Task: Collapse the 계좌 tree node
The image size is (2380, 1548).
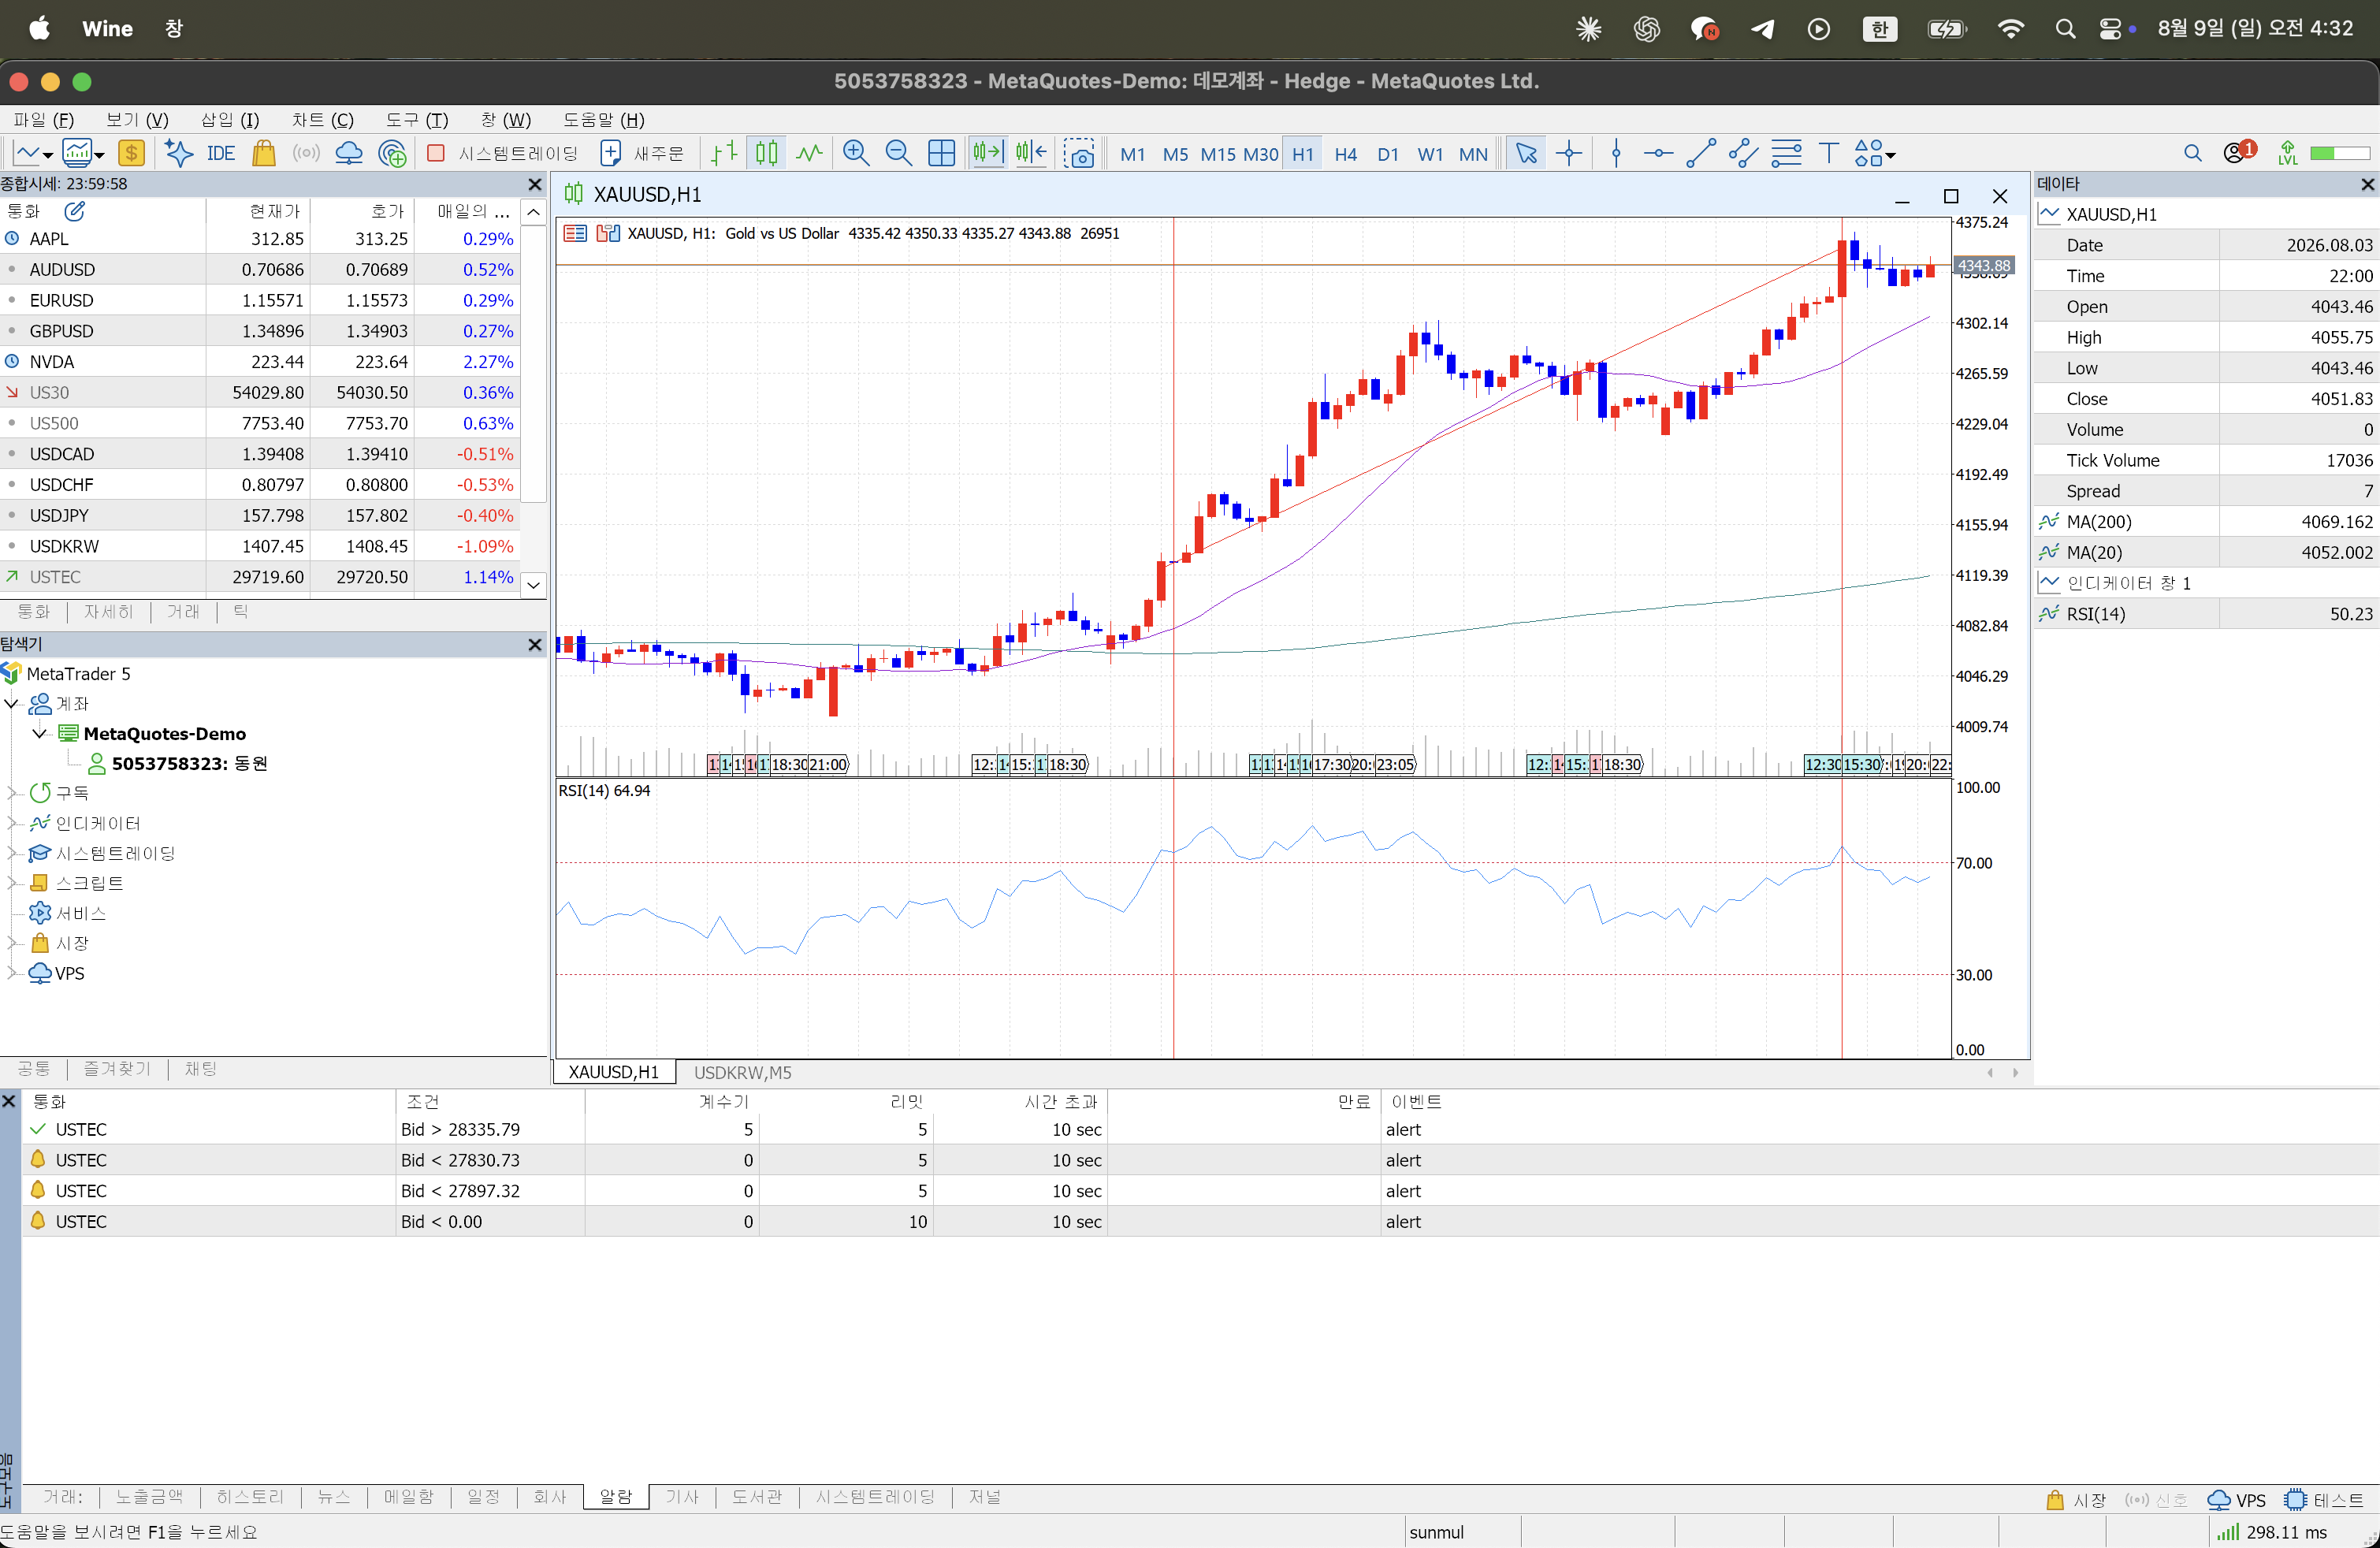Action: click(x=12, y=704)
